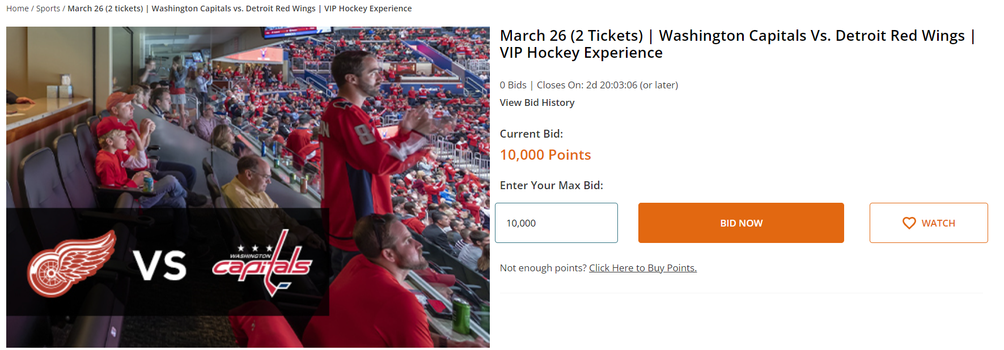
Task: Click the Not enough points? text
Action: point(543,268)
